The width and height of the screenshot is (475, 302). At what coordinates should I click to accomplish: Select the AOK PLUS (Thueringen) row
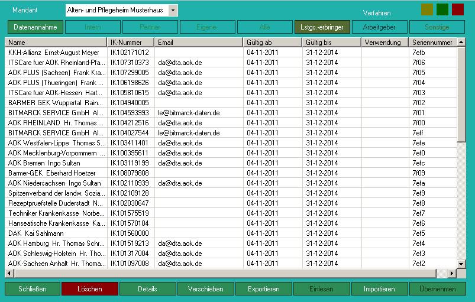point(231,83)
